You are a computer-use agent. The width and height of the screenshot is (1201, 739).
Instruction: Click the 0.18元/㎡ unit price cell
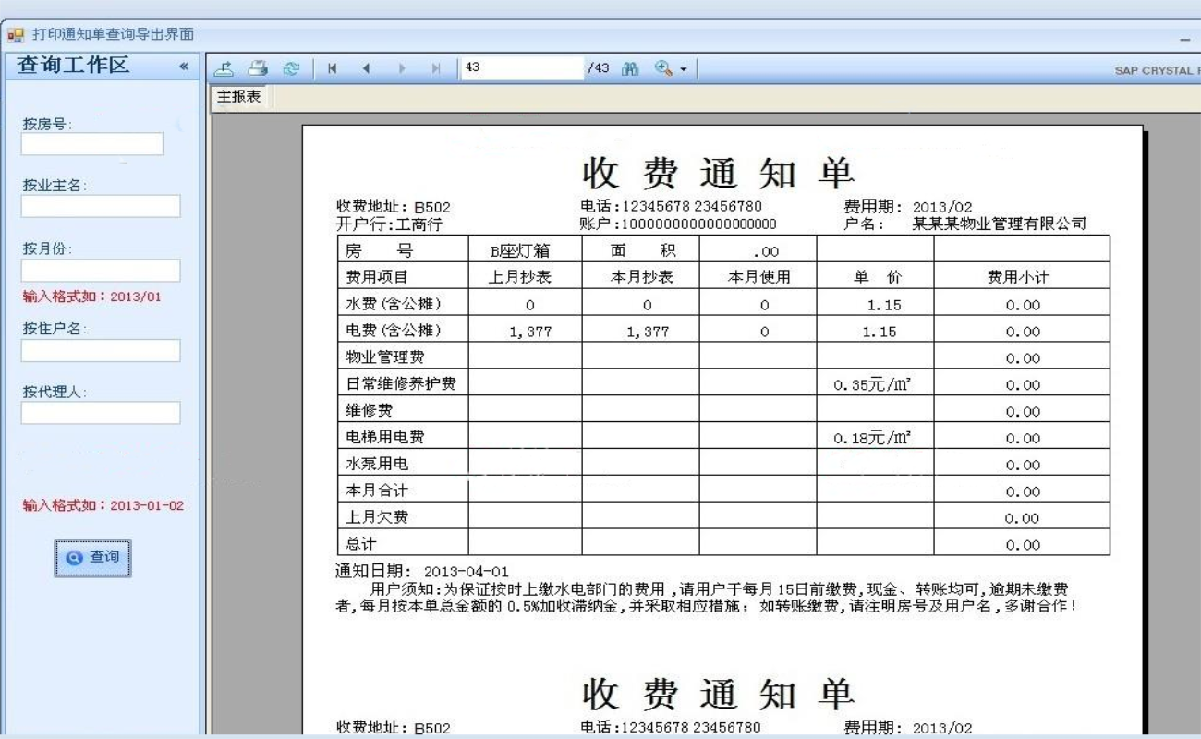873,438
